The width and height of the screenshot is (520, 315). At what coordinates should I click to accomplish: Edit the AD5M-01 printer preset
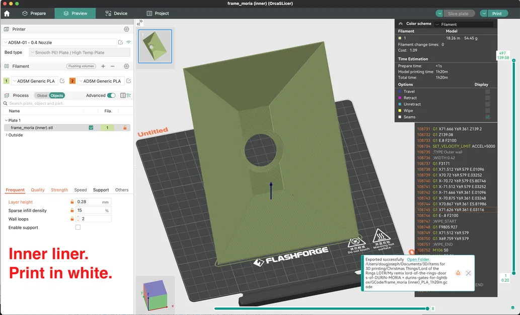pyautogui.click(x=120, y=42)
